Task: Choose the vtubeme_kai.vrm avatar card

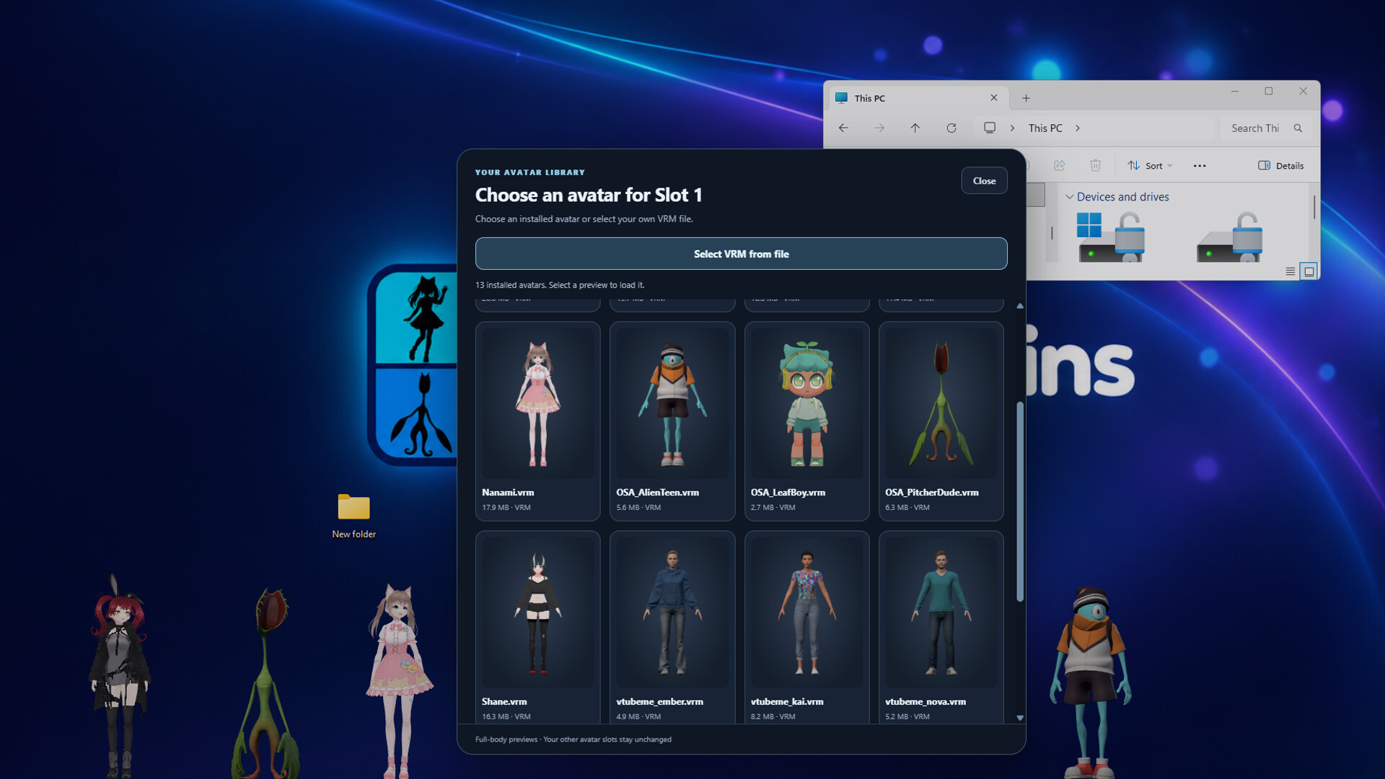Action: pyautogui.click(x=806, y=628)
